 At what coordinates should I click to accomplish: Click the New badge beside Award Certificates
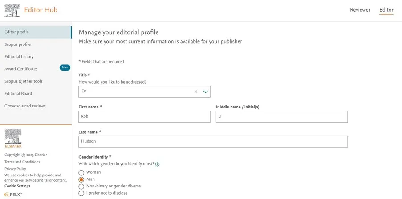[65, 68]
